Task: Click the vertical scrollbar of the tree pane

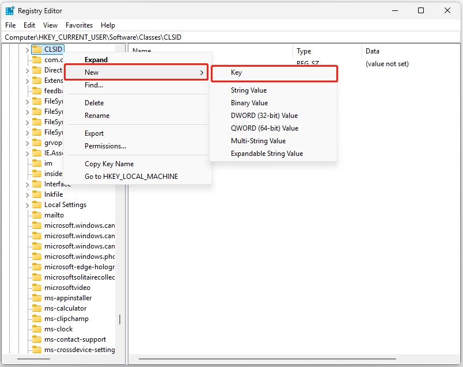Action: tap(120, 319)
